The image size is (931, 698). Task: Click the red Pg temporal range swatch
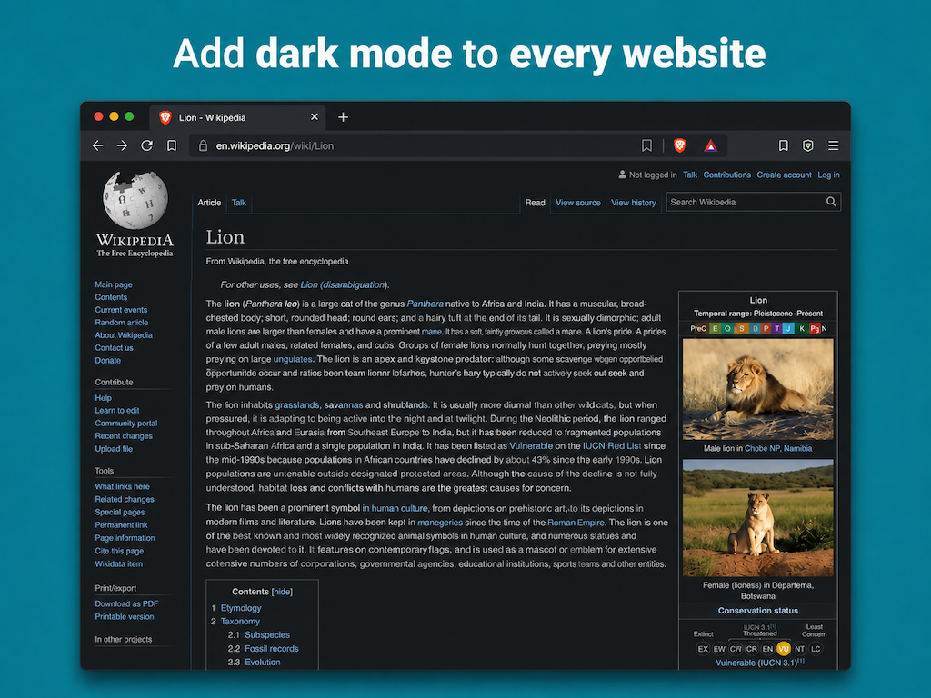[815, 328]
